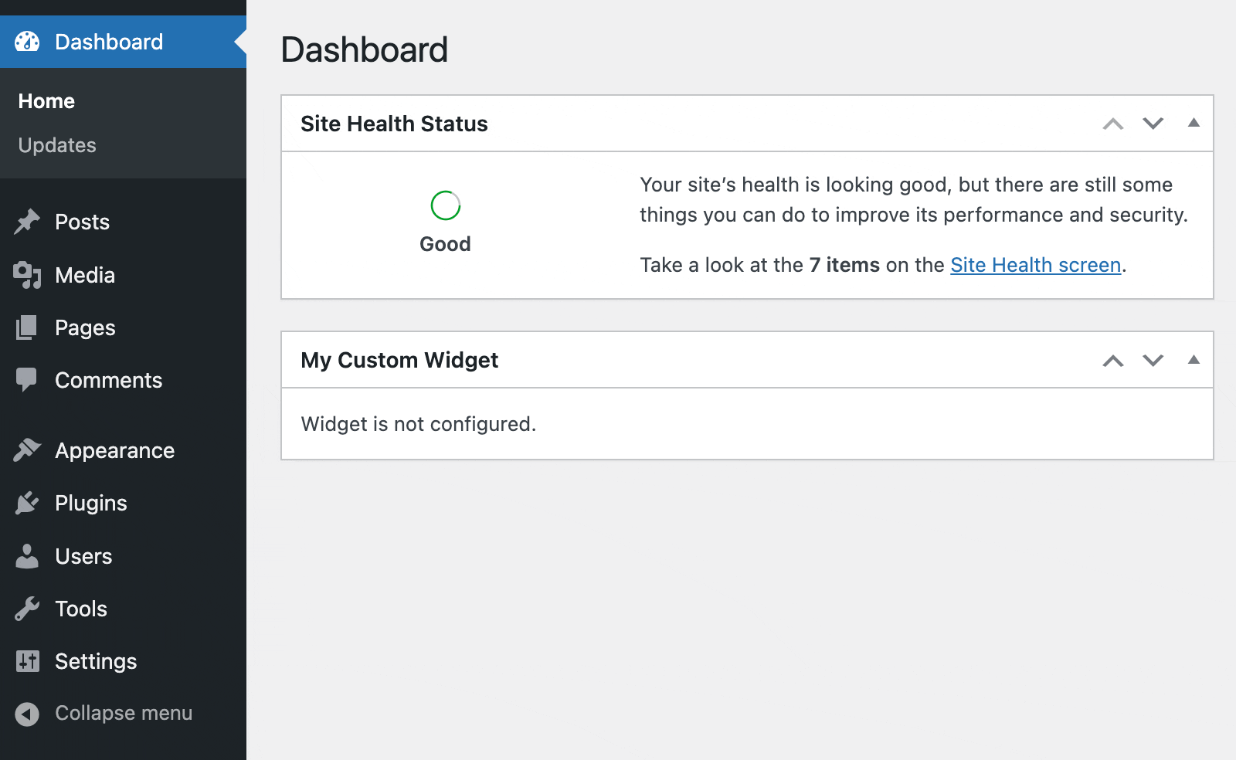Collapse the Site Health Status widget
The height and width of the screenshot is (760, 1236).
(x=1194, y=123)
